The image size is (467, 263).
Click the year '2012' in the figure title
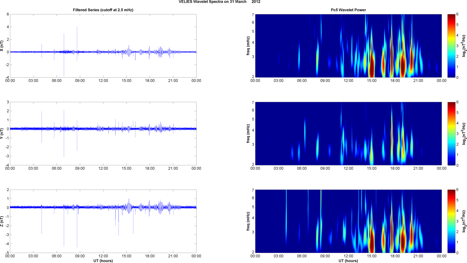[256, 2]
